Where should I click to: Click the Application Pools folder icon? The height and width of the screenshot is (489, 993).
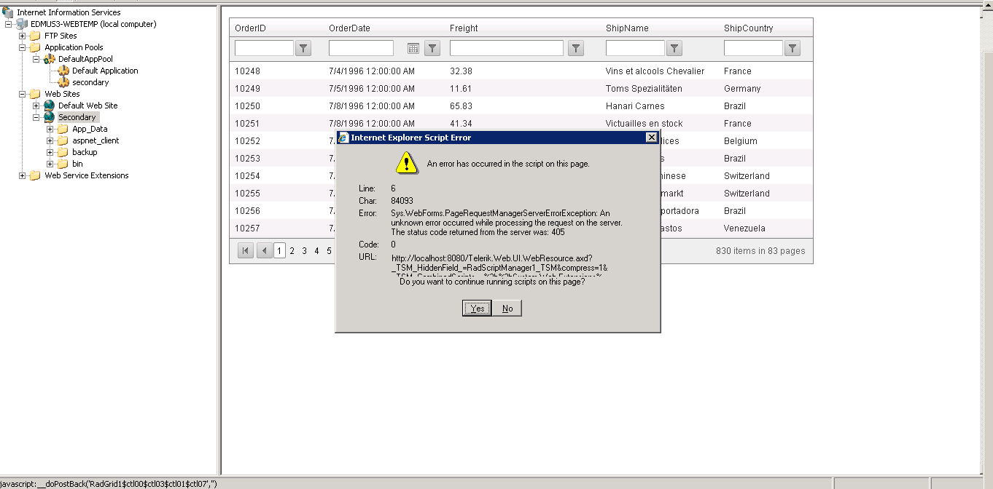point(35,47)
